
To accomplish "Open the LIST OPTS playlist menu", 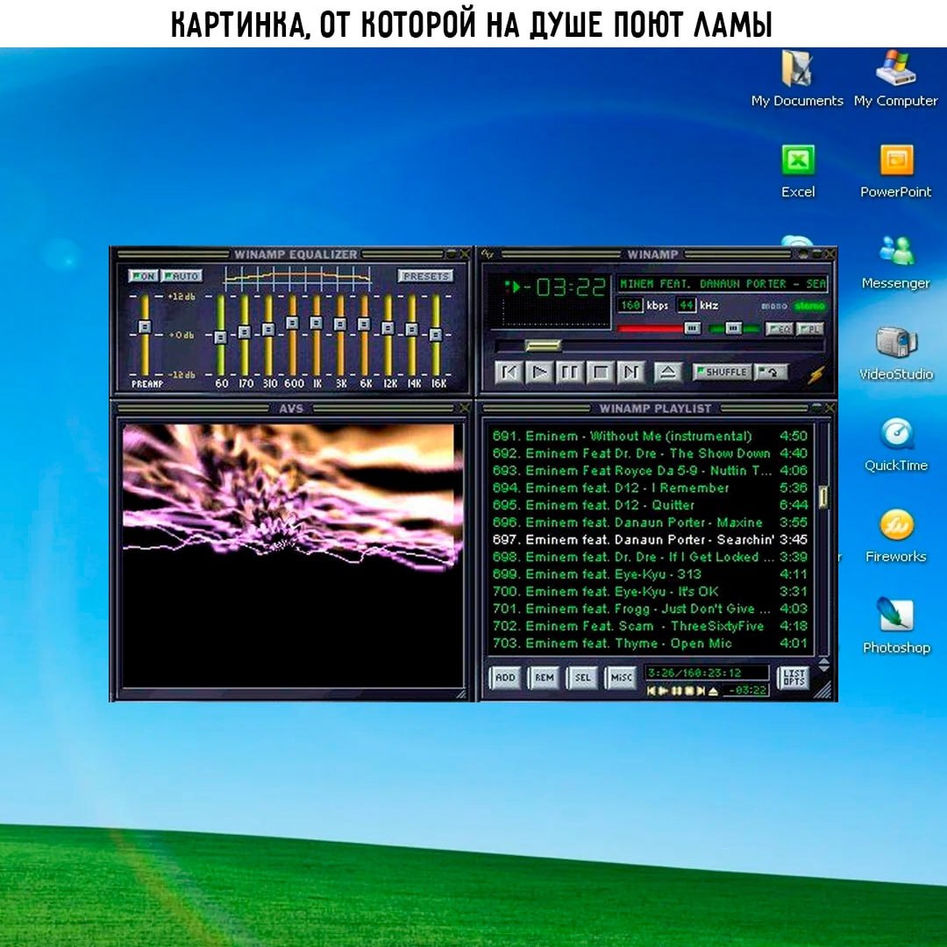I will pyautogui.click(x=793, y=677).
